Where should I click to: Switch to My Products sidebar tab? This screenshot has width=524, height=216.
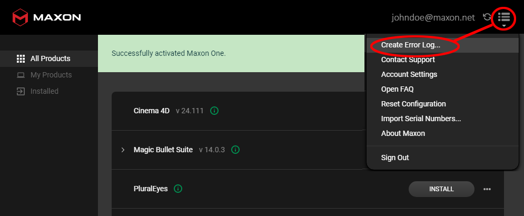(44, 75)
